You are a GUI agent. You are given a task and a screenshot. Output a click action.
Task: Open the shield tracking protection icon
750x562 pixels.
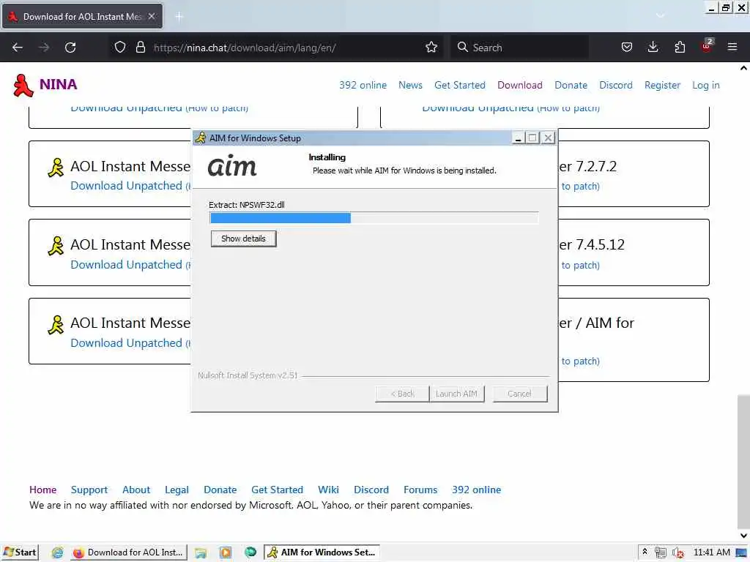pyautogui.click(x=120, y=48)
